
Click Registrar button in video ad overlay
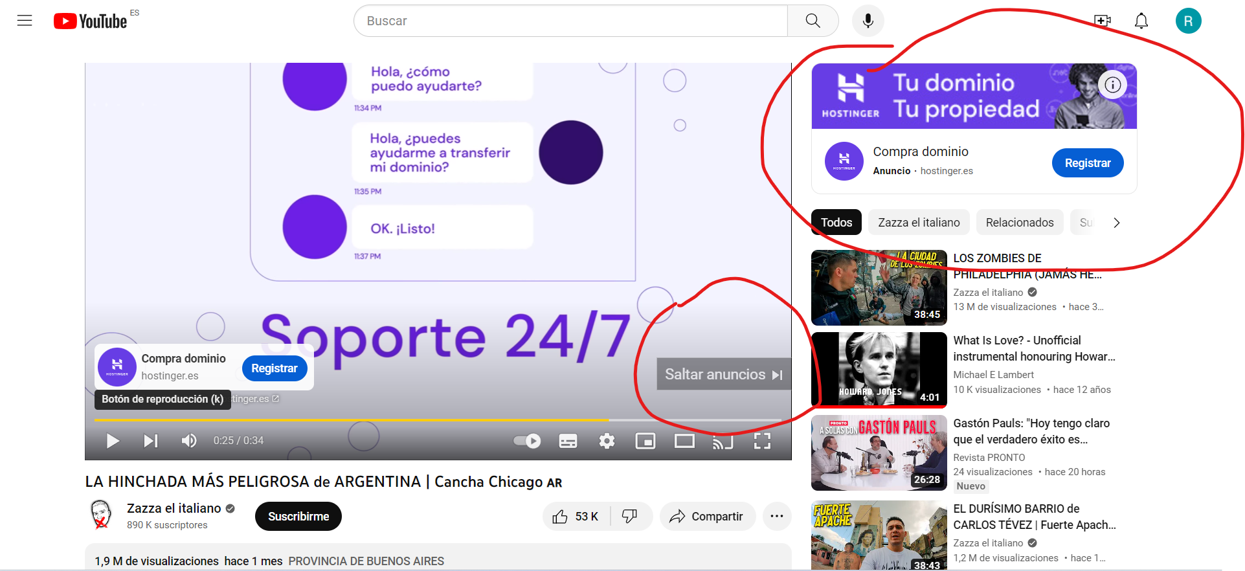point(275,368)
